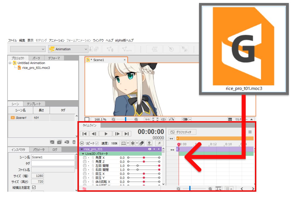This screenshot has width=291, height=200.
Task: Step forward one frame in the timeline
Action: point(117,134)
